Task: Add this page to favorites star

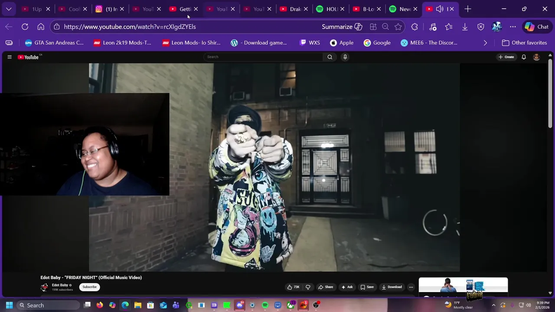Action: (x=398, y=27)
